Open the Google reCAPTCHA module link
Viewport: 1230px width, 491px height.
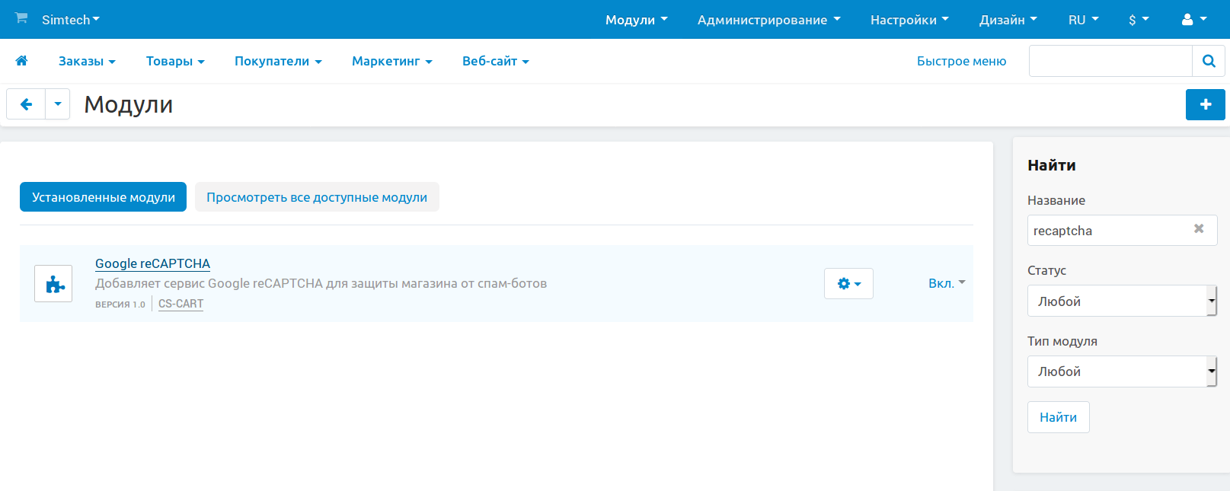click(152, 263)
